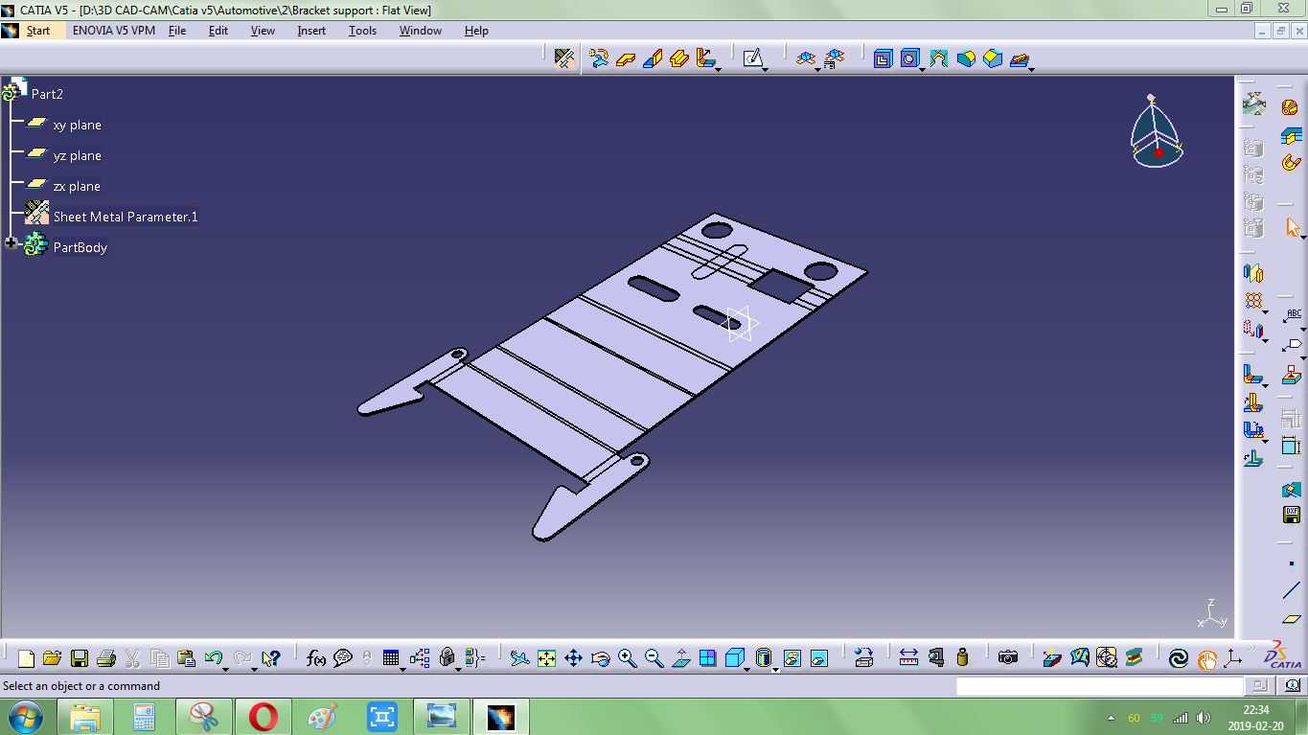Select the Corner Relief tool

click(938, 58)
